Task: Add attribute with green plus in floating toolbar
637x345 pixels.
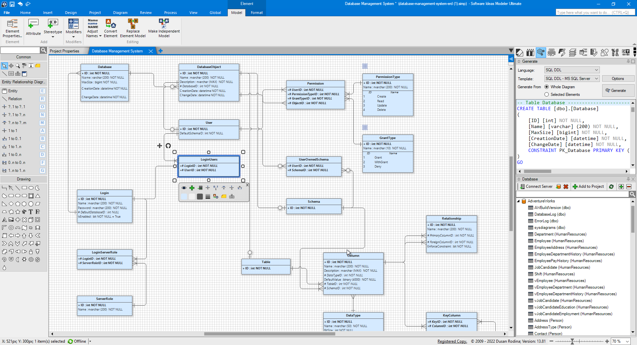Action: point(192,188)
